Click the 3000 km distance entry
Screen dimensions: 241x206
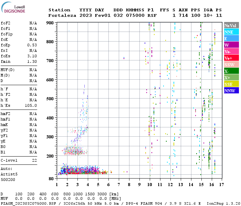pos(102,194)
